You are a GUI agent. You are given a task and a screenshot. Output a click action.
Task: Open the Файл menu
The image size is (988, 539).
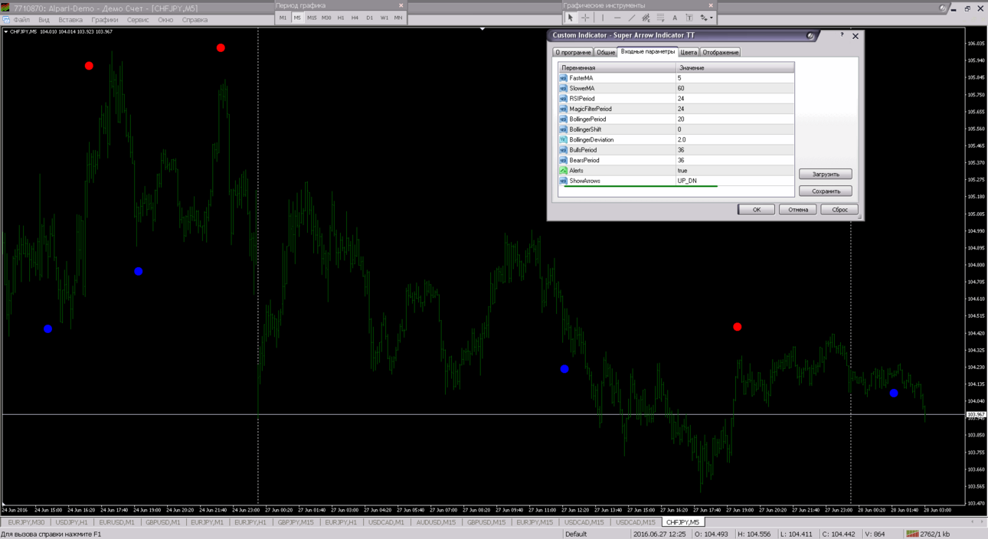pos(21,20)
